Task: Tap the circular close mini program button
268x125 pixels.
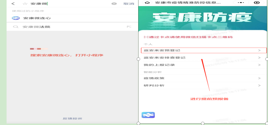Action: (x=257, y=3)
